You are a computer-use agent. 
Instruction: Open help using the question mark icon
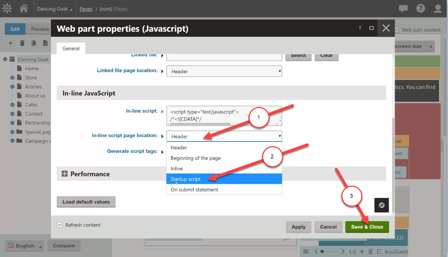coord(420,8)
